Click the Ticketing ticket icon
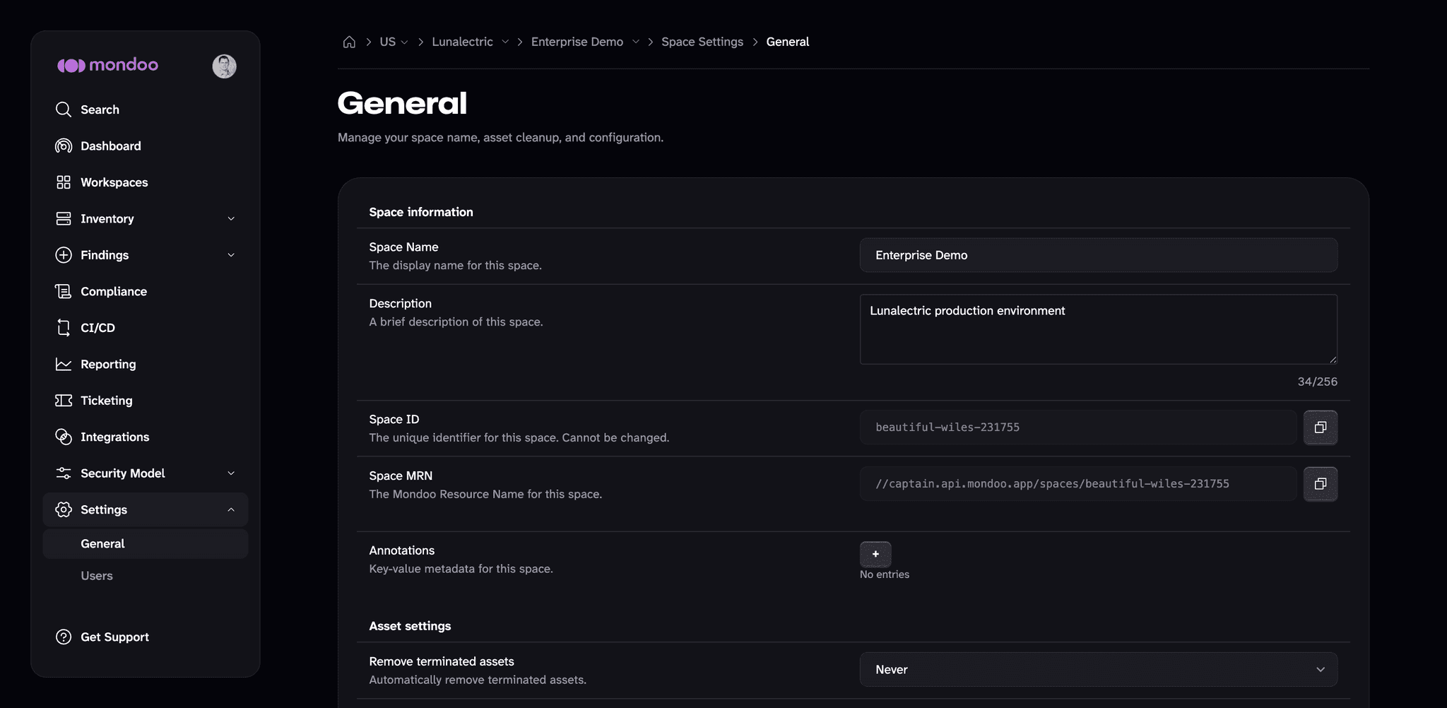This screenshot has height=708, width=1447. (x=64, y=401)
